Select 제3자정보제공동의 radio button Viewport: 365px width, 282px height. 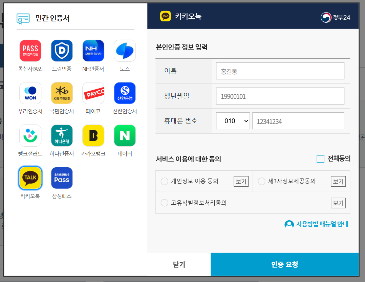pyautogui.click(x=261, y=181)
